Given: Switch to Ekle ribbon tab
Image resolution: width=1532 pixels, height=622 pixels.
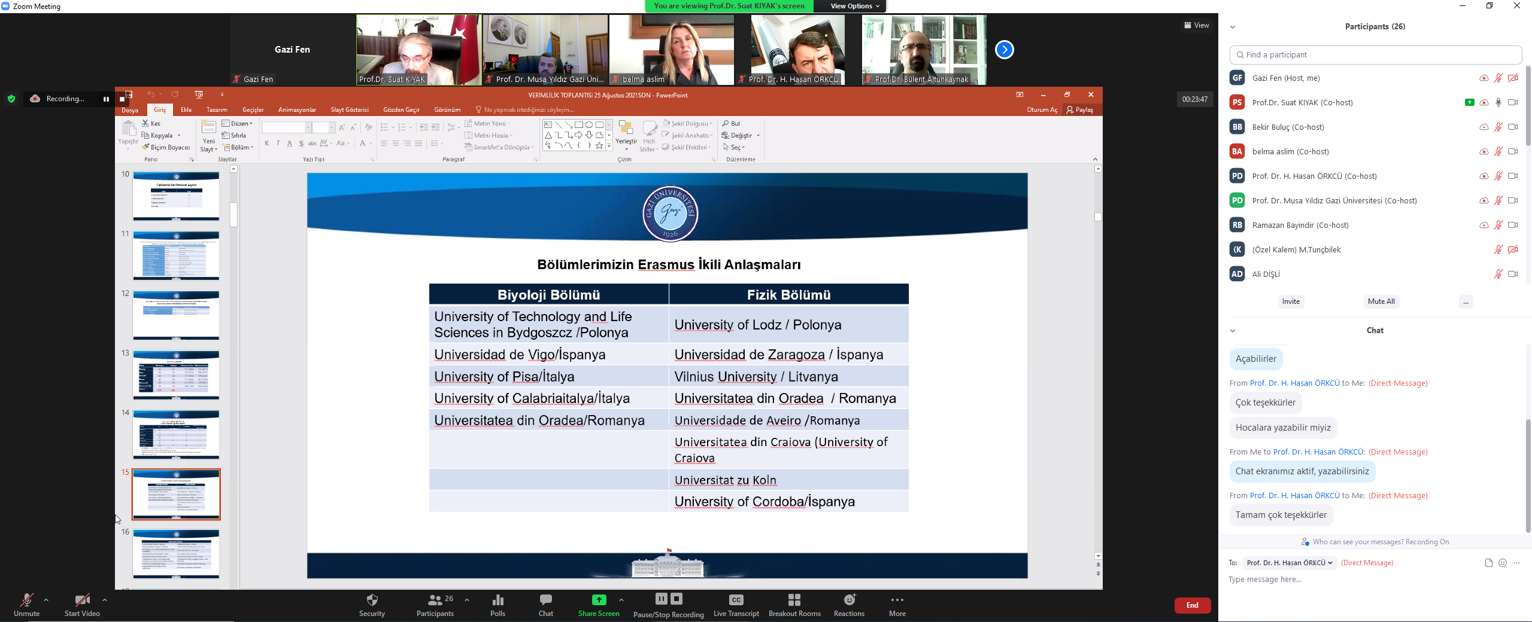Looking at the screenshot, I should coord(186,110).
